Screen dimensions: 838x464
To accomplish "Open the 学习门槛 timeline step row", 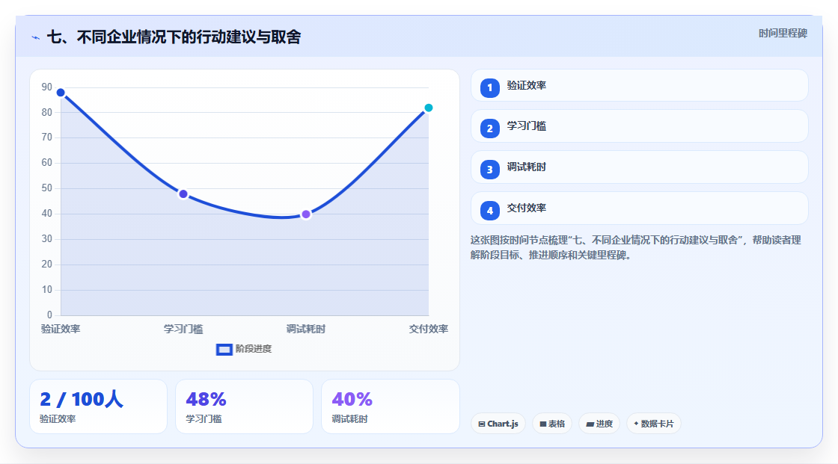I will (x=639, y=126).
